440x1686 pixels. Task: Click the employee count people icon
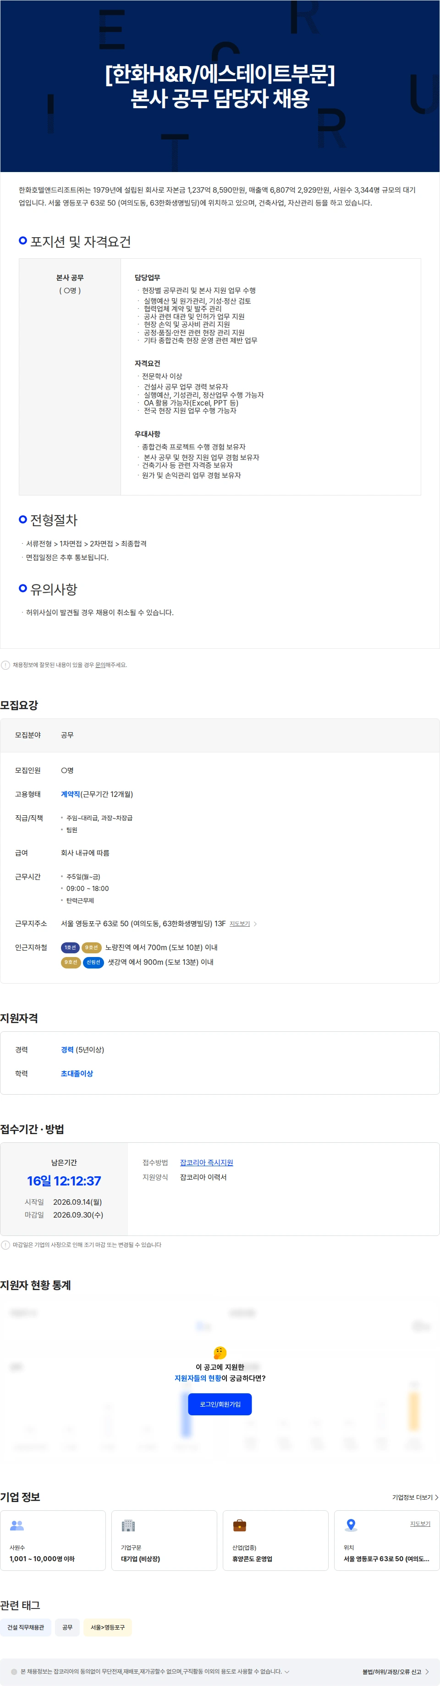coord(17,1525)
